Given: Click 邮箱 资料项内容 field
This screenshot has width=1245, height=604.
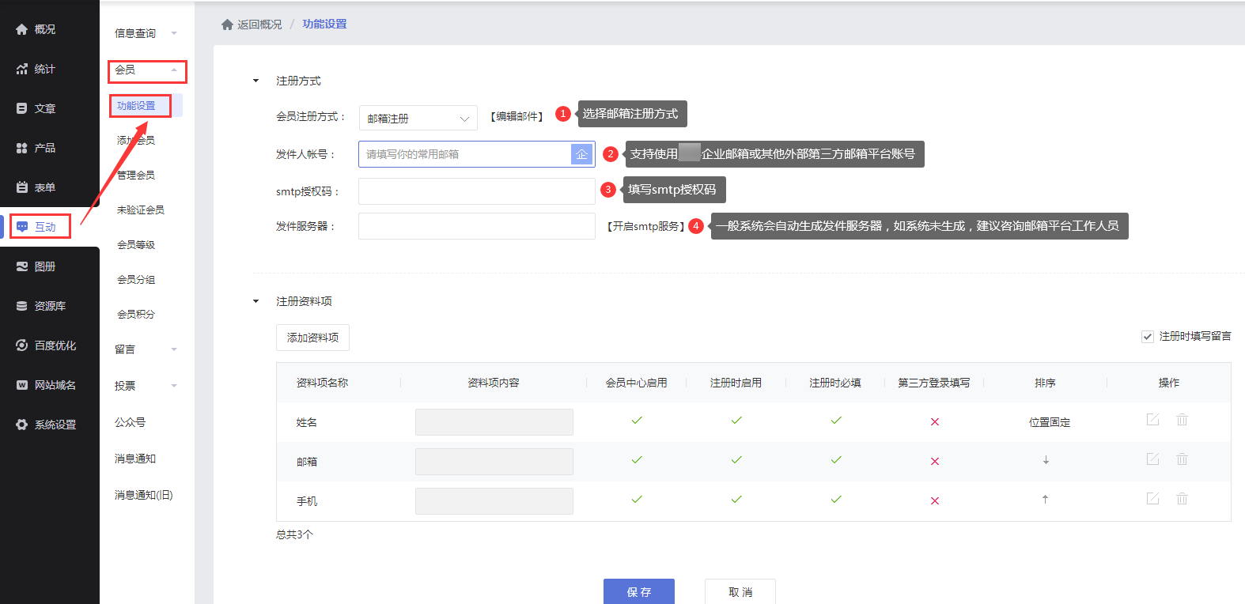Looking at the screenshot, I should pyautogui.click(x=494, y=462).
